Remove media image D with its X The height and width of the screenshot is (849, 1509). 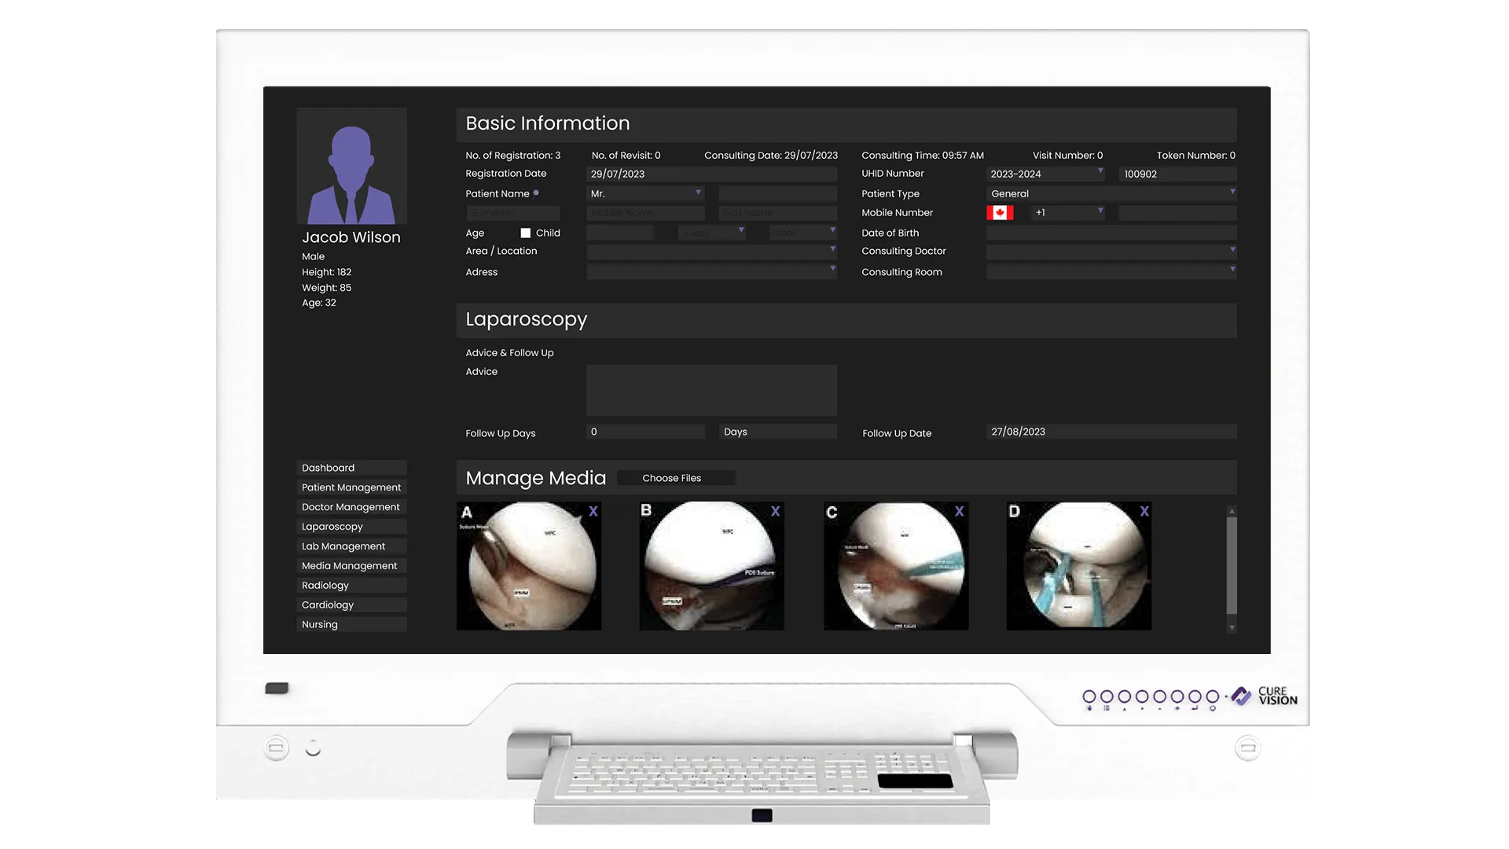[x=1144, y=512]
